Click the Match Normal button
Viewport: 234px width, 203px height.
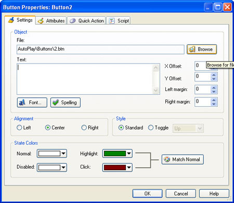[183, 159]
